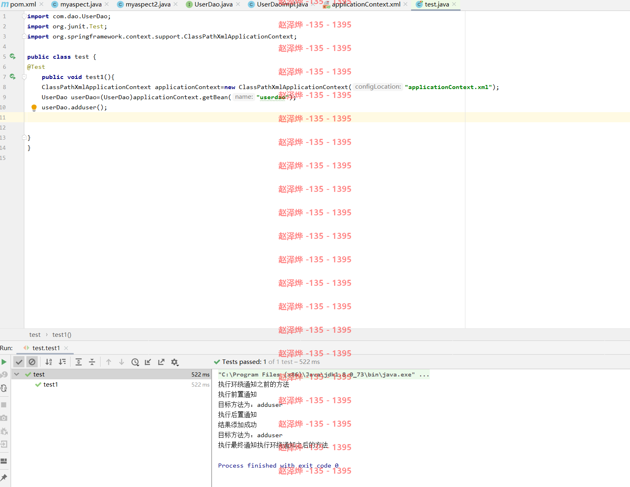The image size is (630, 487).
Task: Switch to UserDaoImpl.java editor tab
Action: [282, 4]
